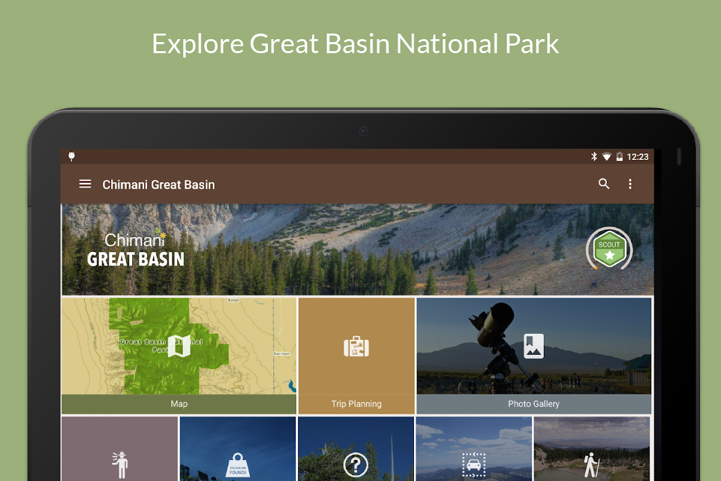Image resolution: width=721 pixels, height=481 pixels.
Task: Tap the search magnifier icon
Action: [x=604, y=184]
